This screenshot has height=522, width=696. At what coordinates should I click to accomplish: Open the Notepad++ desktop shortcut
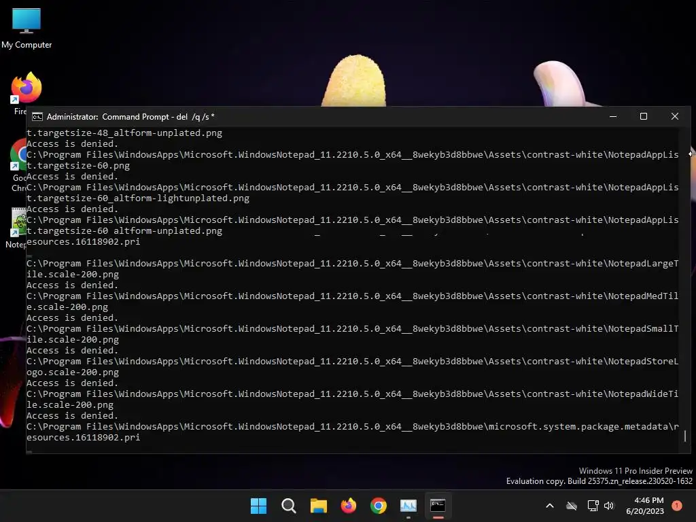[18, 227]
